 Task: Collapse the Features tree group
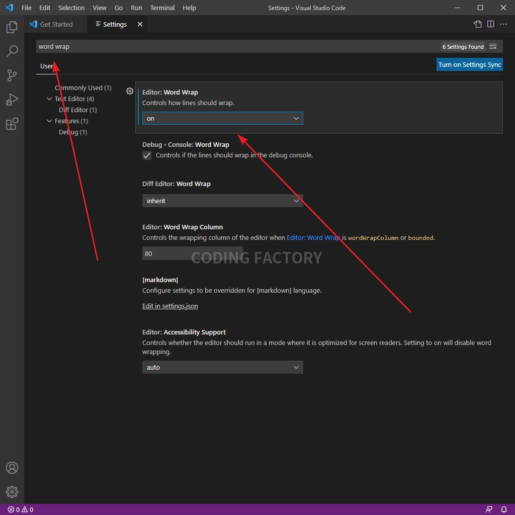[x=49, y=121]
